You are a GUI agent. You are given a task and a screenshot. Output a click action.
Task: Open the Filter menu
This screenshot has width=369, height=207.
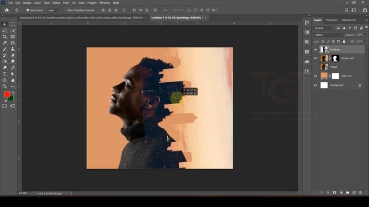point(66,3)
